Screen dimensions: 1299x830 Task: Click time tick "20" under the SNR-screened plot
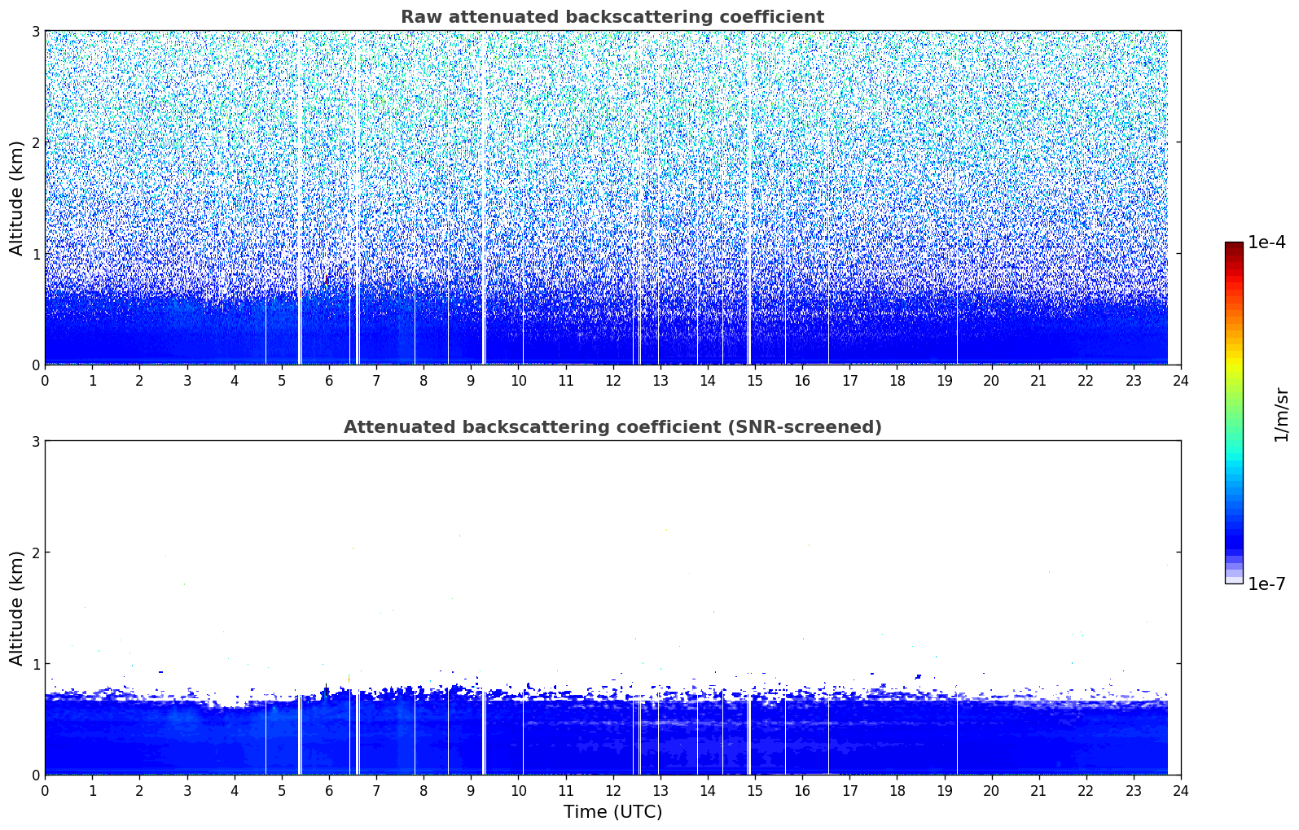tap(992, 790)
